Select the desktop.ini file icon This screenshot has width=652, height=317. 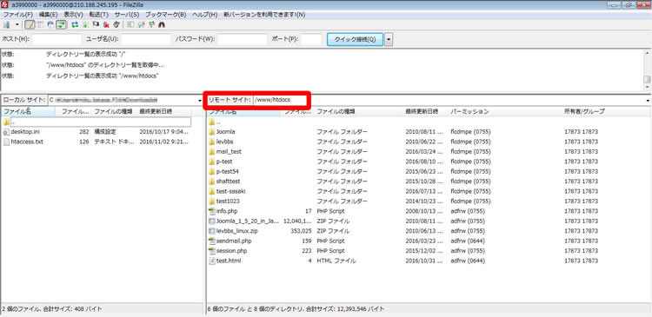(x=6, y=132)
